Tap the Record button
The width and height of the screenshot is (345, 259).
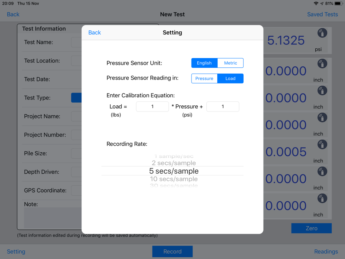[172, 251]
